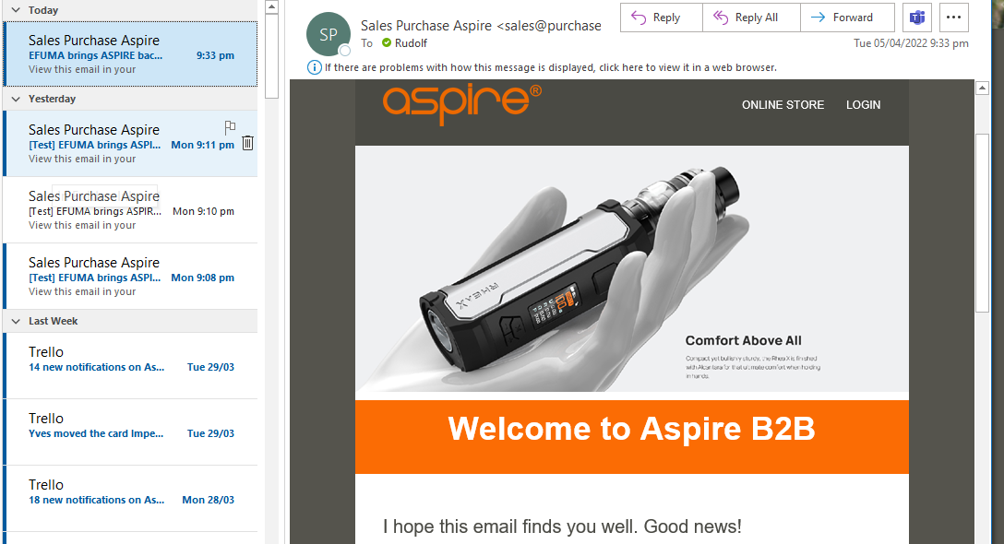Screen dimensions: 1004x544
Task: Click the 'Comfort Above All' heading
Action: pyautogui.click(x=744, y=340)
